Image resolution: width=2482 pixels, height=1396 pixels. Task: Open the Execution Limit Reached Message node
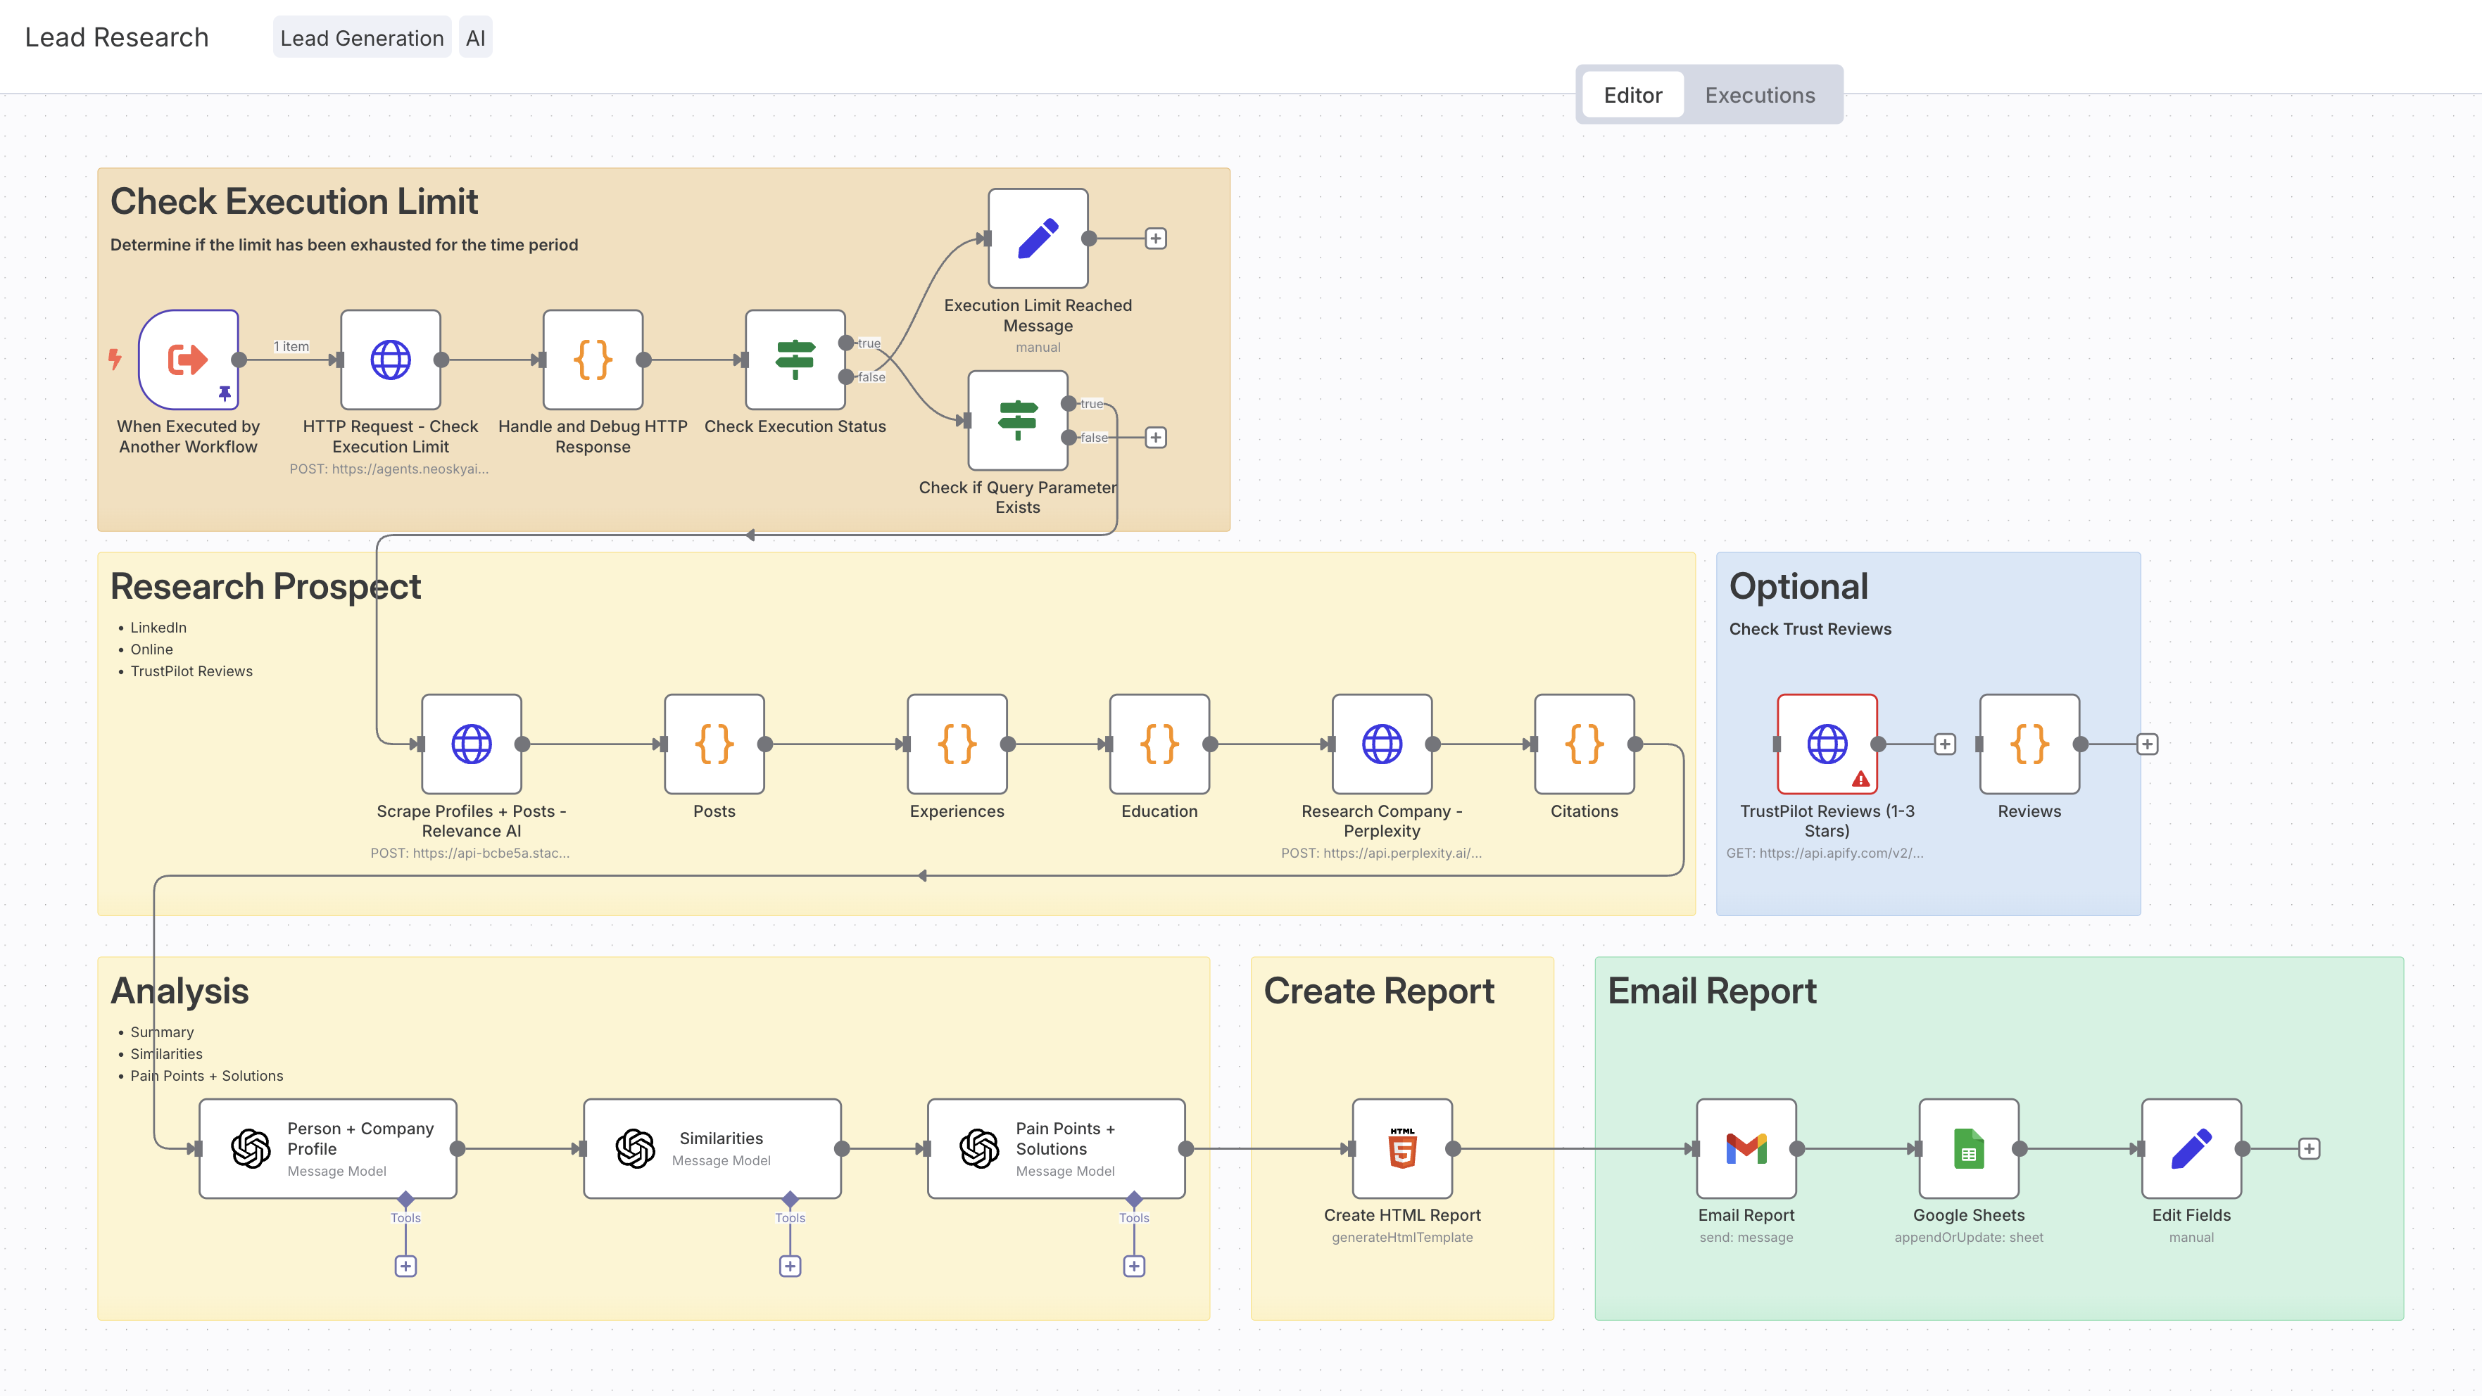click(x=1037, y=238)
